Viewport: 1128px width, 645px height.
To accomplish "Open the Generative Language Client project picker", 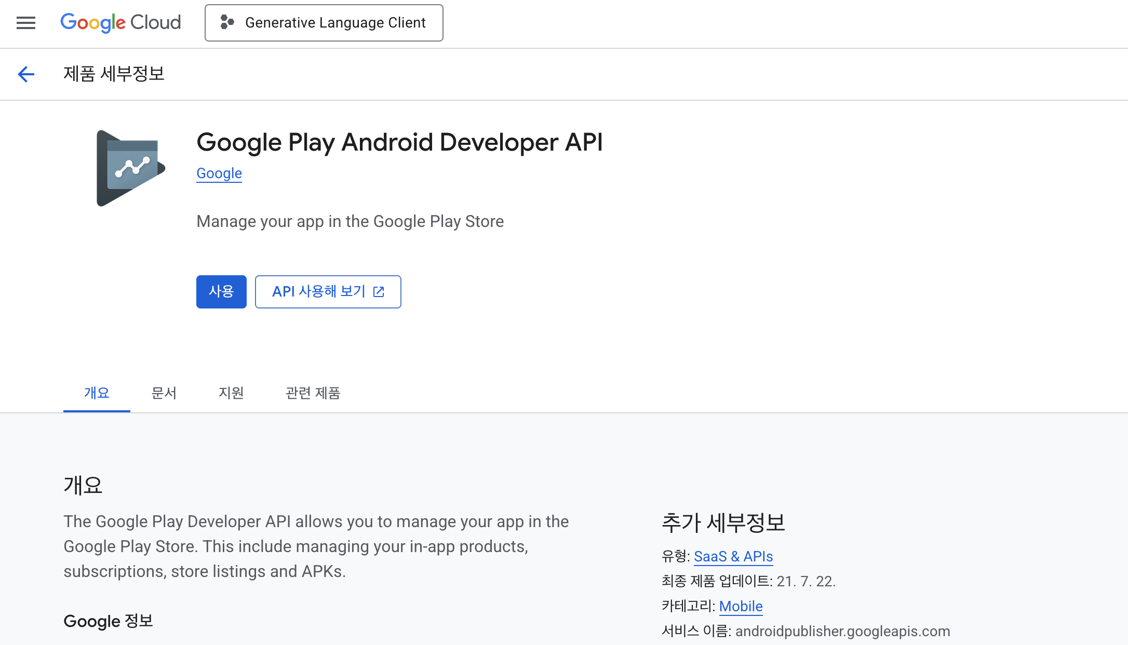I will coord(324,23).
